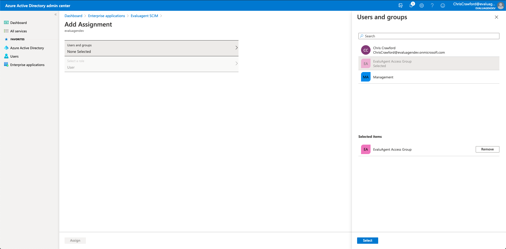Select the Chris Crawford user name
This screenshot has width=506, height=249.
(384, 48)
